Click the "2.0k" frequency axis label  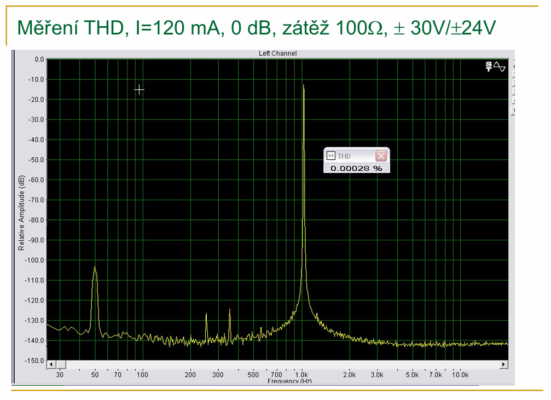click(349, 375)
